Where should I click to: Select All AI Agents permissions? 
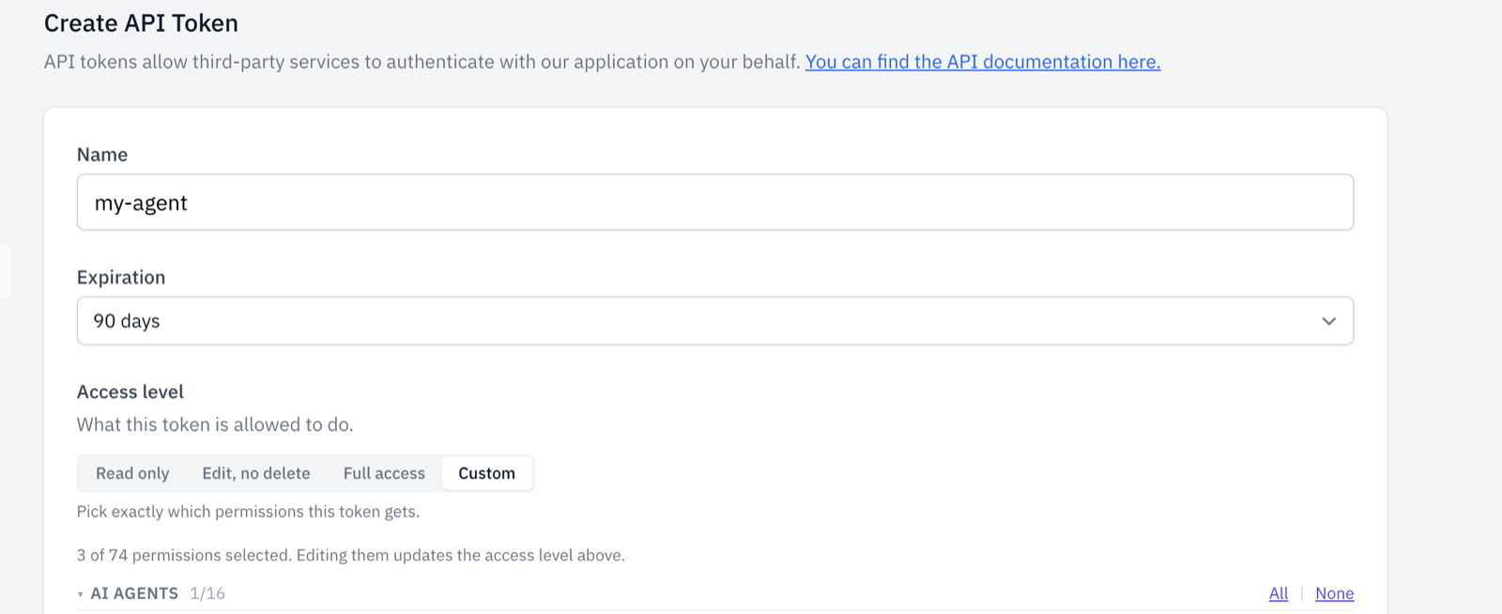[x=1279, y=593]
